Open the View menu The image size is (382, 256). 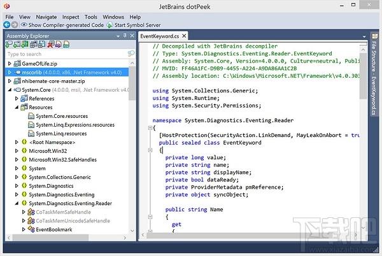point(25,17)
